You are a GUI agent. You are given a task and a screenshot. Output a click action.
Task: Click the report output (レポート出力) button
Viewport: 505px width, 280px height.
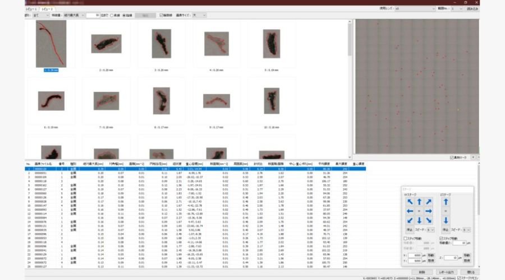446,272
